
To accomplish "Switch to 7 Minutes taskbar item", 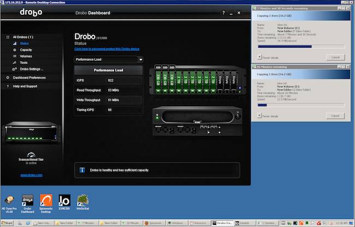I will click(x=87, y=223).
